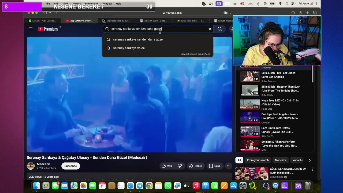
Task: Open the Safari share sheet
Action: (x=300, y=13)
